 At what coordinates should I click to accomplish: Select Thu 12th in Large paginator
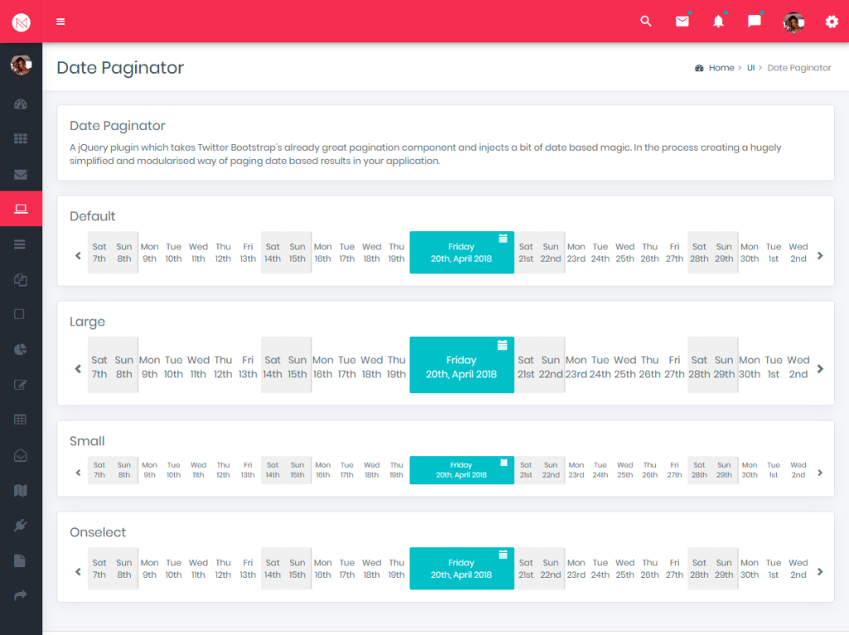(223, 367)
